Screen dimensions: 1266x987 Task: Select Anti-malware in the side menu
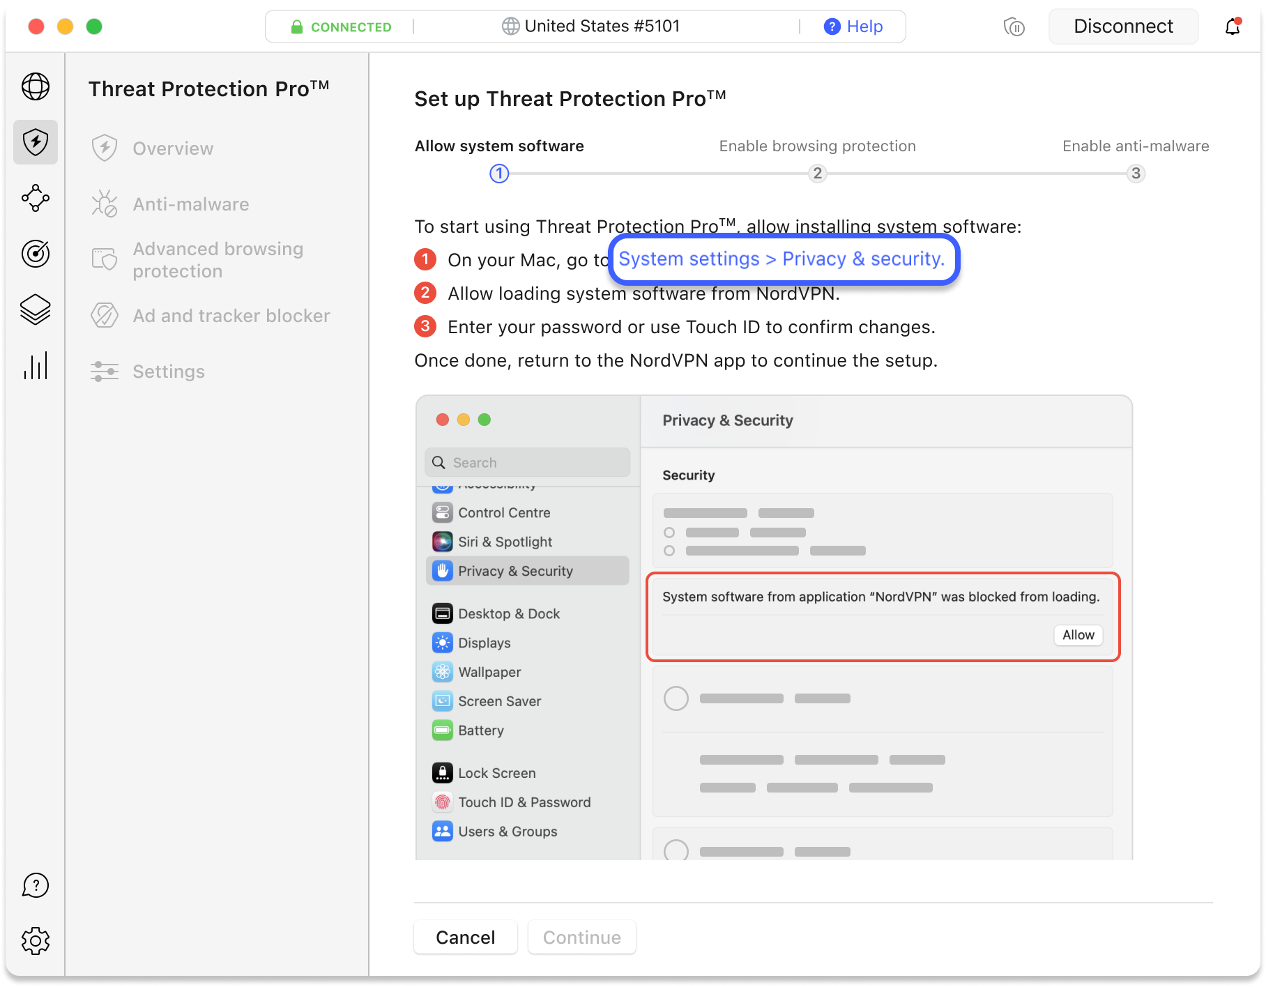190,204
